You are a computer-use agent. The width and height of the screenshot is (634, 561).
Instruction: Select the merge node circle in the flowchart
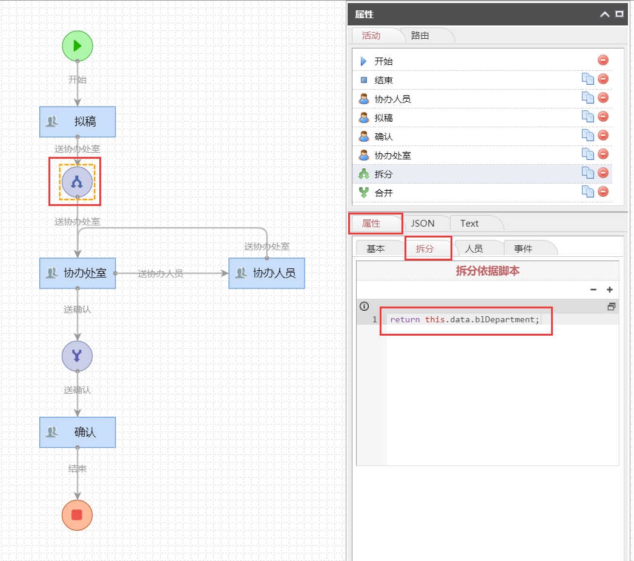click(77, 356)
